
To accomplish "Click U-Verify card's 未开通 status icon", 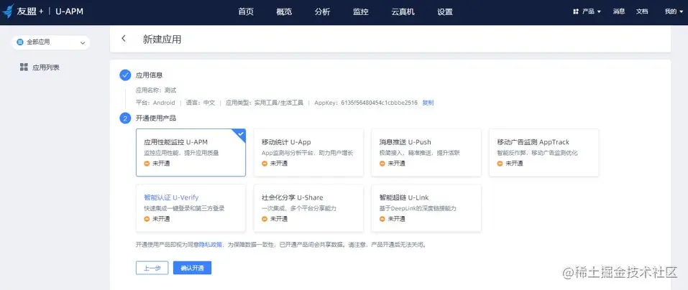I will (147, 219).
